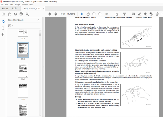Print the document using printer icon
Screen dimensions: 163x117
21,14
